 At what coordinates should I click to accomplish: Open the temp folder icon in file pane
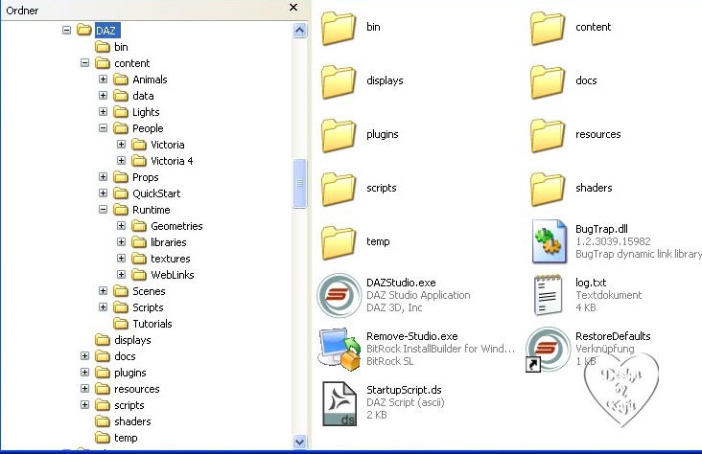pyautogui.click(x=339, y=243)
